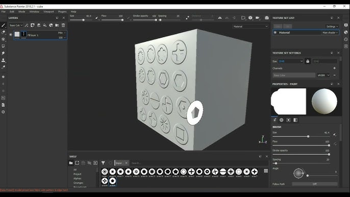
Task: Select the Projection tool cube icon
Action: click(x=4, y=39)
